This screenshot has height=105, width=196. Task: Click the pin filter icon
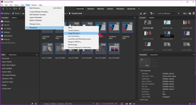coord(32,104)
